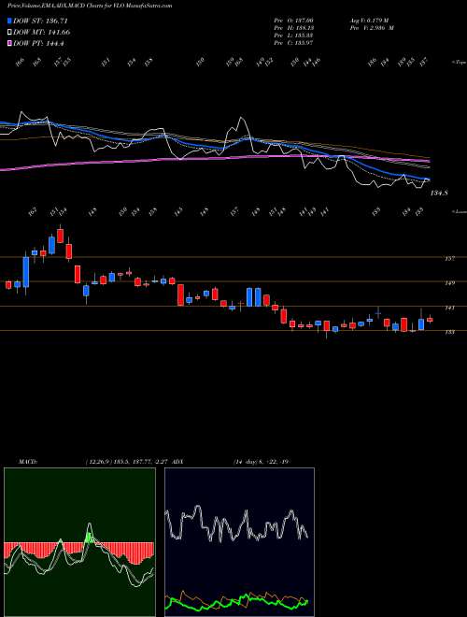Image resolution: width=467 pixels, height=617 pixels.
Task: Click the blue DOW ST legend swatch
Action: click(x=10, y=21)
